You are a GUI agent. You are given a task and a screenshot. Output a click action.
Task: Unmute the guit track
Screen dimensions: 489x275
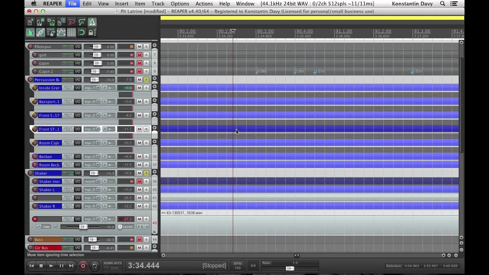click(139, 55)
